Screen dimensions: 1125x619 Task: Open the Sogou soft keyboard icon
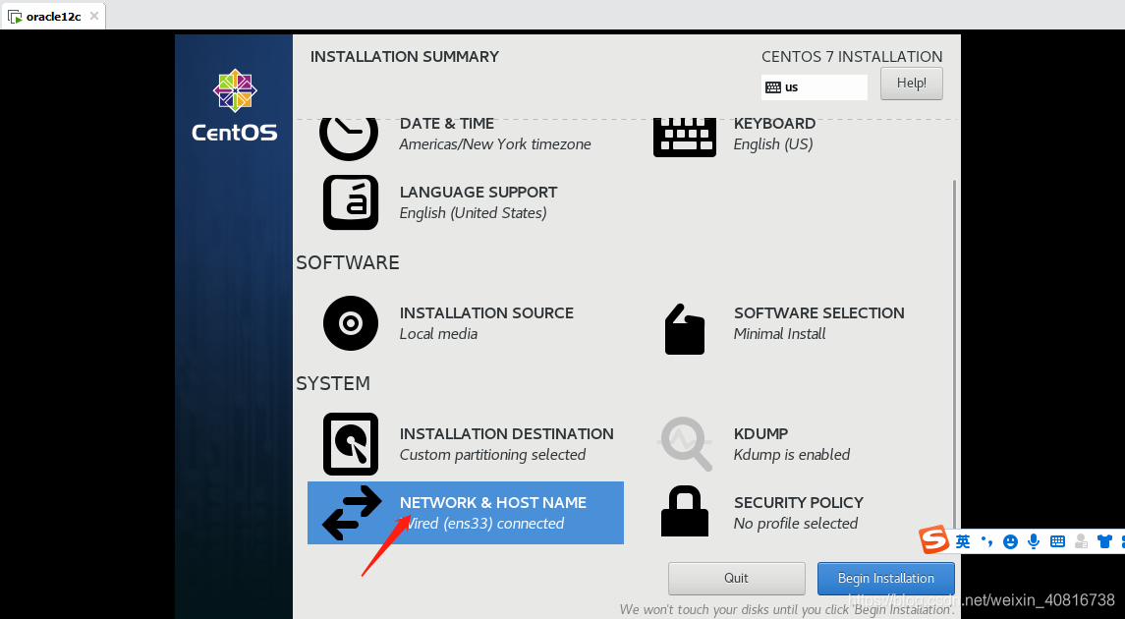tap(1057, 541)
